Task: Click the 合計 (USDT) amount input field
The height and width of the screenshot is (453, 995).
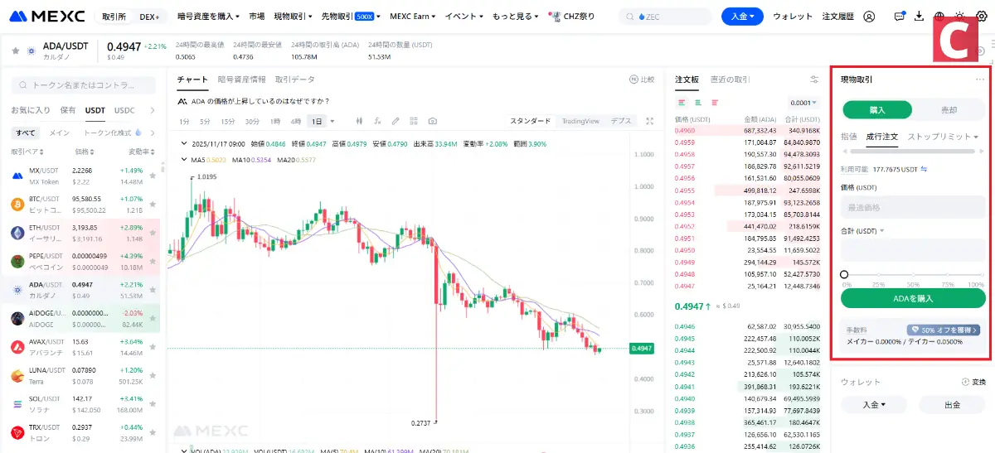Action: (x=914, y=250)
